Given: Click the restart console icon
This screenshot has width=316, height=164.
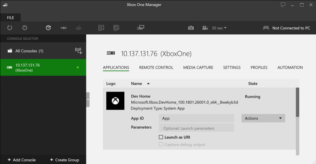Looking at the screenshot, I should click(x=10, y=28).
